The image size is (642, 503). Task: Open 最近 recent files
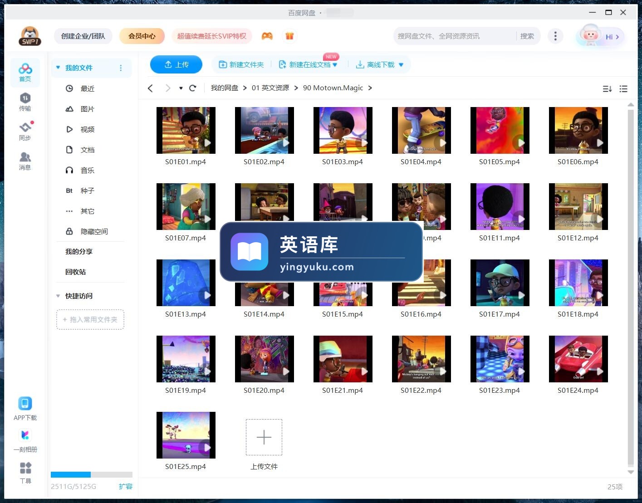(x=88, y=88)
